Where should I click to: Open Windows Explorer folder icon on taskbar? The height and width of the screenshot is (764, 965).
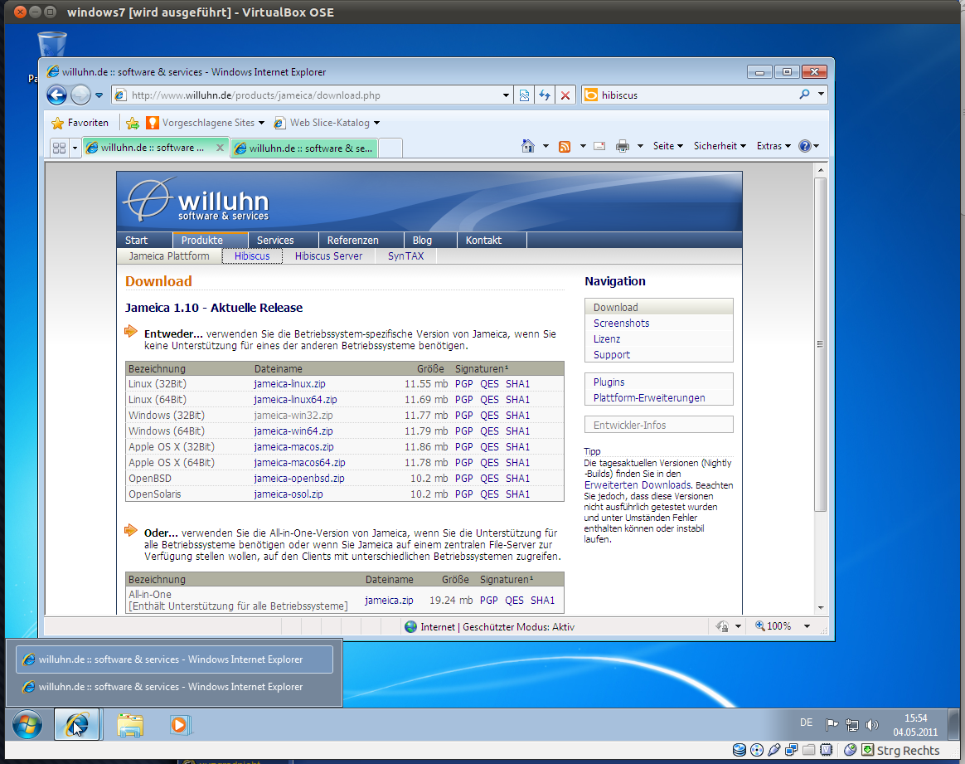click(x=130, y=725)
